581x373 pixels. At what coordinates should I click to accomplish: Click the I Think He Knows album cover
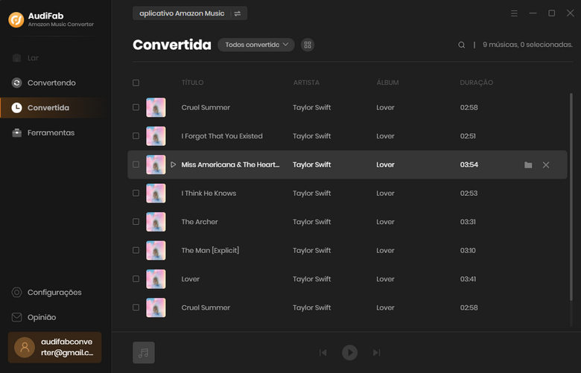click(x=156, y=194)
